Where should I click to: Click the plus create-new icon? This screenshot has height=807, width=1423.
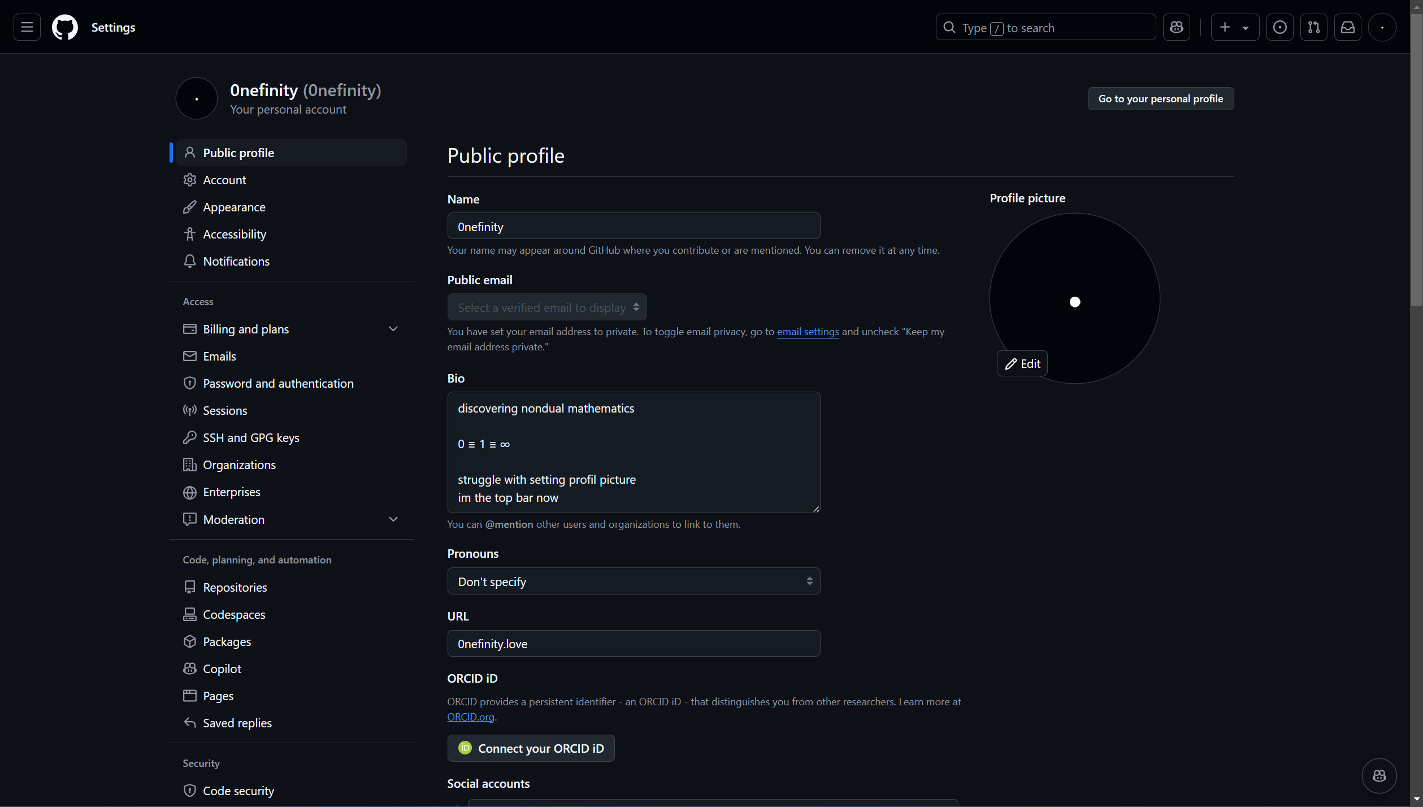pyautogui.click(x=1225, y=27)
